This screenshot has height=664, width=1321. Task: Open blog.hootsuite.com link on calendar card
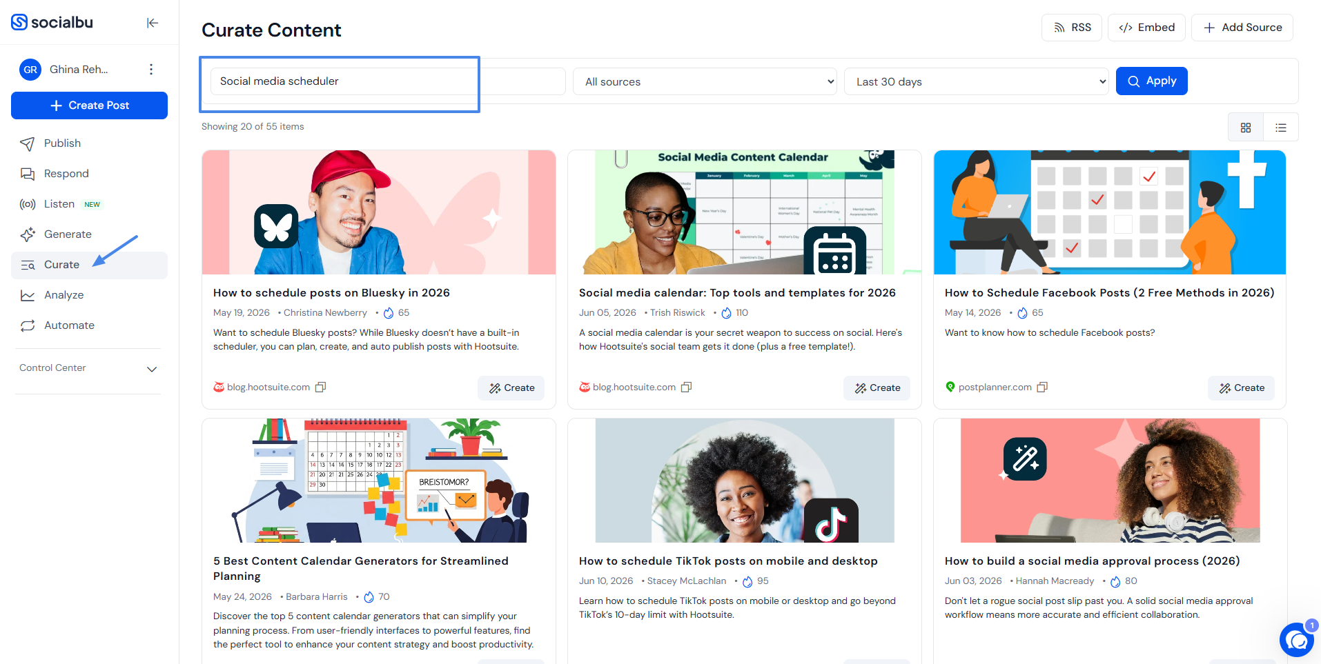pos(634,388)
